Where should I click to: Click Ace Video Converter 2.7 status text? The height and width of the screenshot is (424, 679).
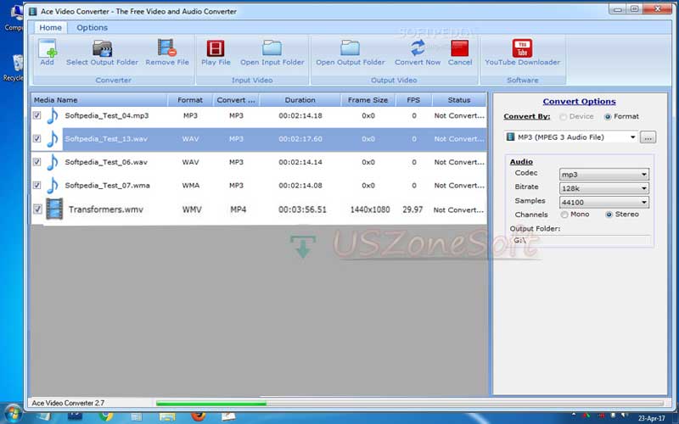point(68,403)
